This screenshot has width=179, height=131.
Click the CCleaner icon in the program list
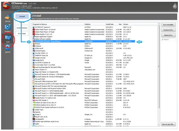(x=34, y=46)
